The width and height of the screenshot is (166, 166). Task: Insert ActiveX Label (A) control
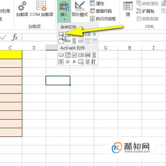(74, 62)
